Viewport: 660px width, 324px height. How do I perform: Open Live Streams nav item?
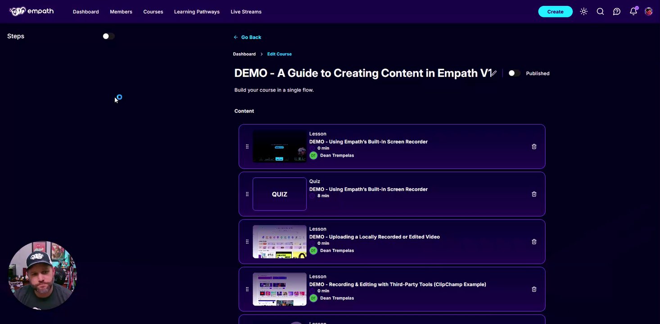(246, 12)
